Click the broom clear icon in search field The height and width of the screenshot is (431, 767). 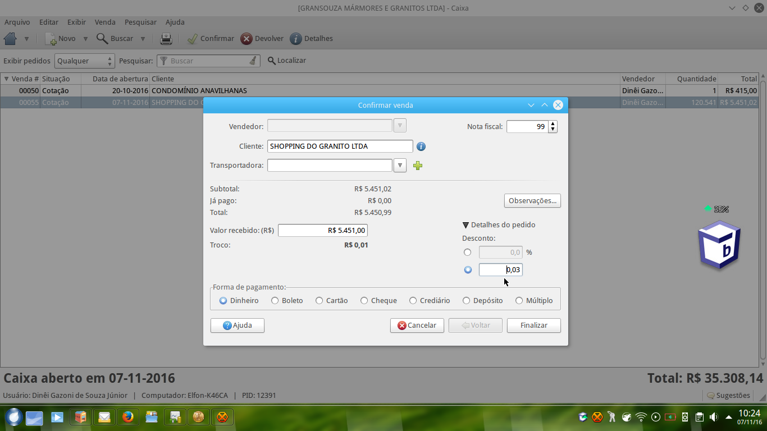coord(253,61)
